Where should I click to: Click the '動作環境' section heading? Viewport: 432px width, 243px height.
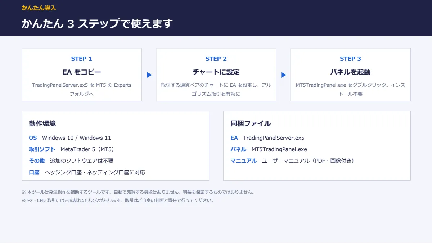pyautogui.click(x=42, y=123)
